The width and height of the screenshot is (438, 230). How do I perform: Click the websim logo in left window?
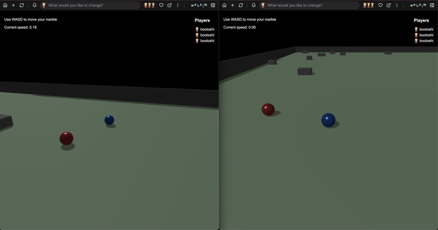(199, 5)
